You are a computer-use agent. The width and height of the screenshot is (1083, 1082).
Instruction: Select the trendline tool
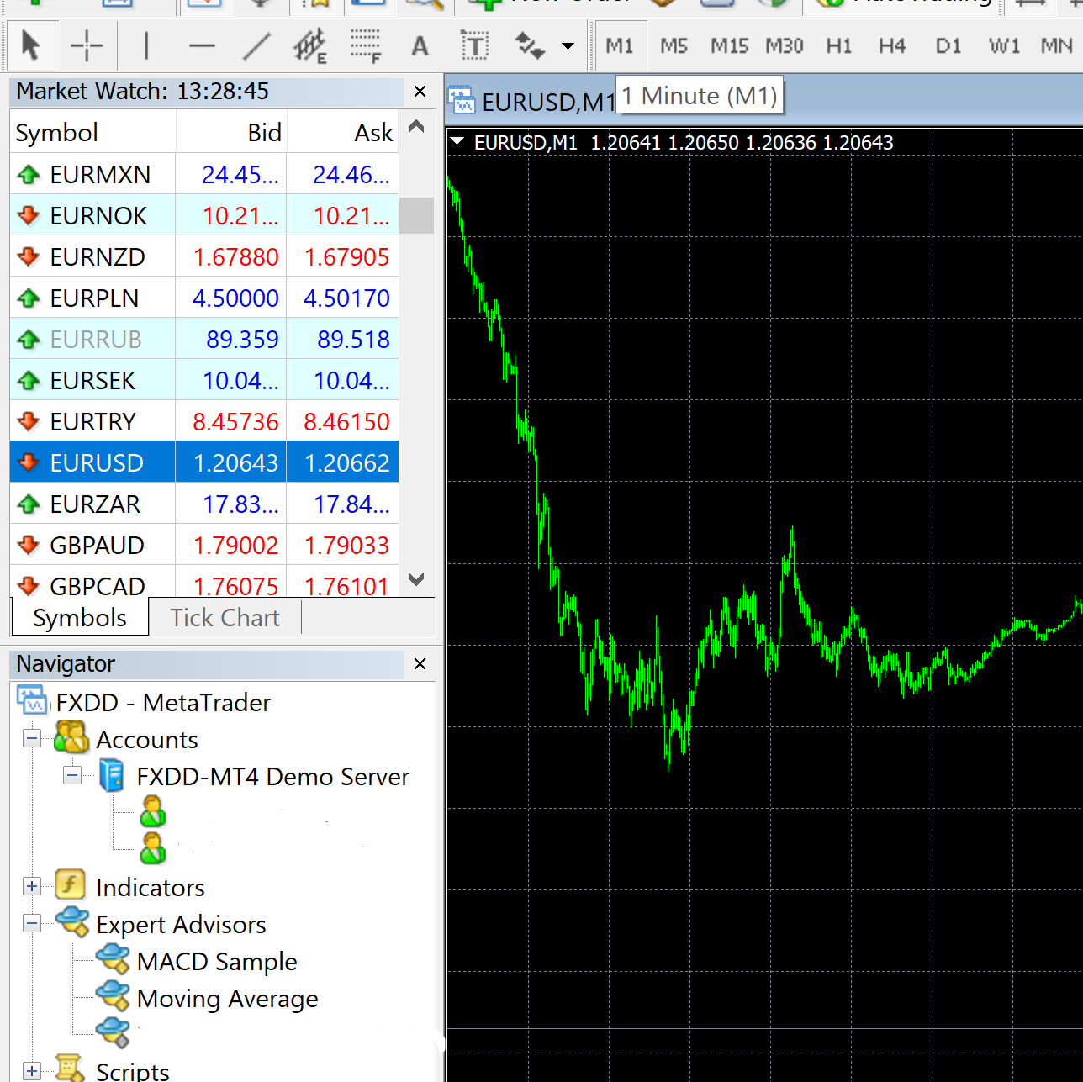click(256, 45)
